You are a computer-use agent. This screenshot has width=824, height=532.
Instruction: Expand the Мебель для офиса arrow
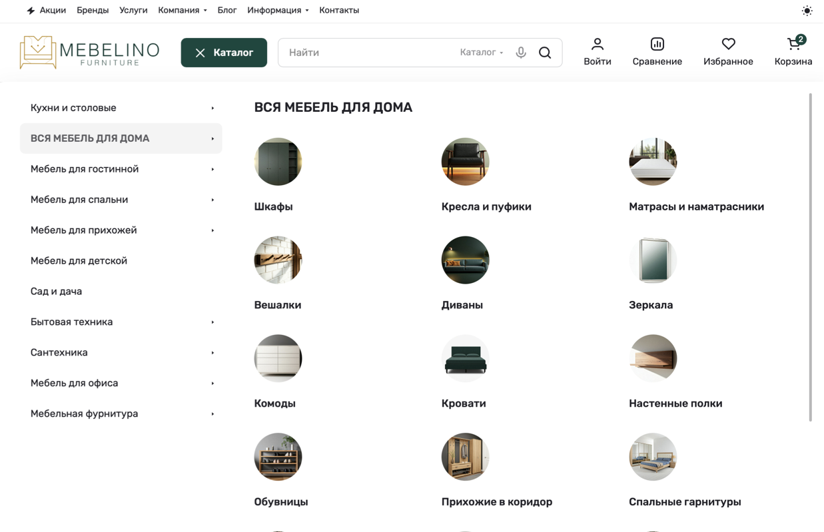click(212, 384)
